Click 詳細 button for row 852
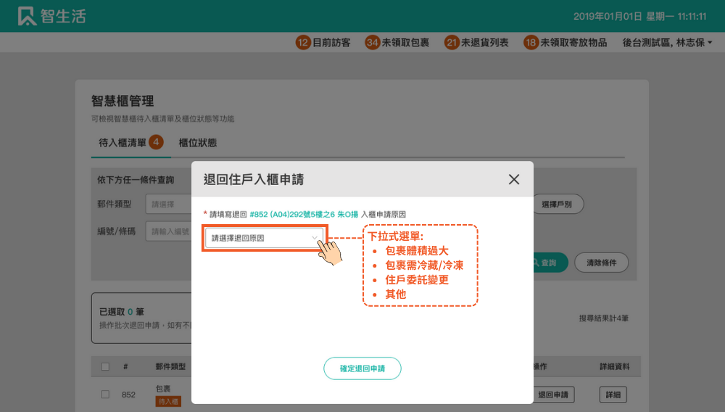 pos(613,395)
